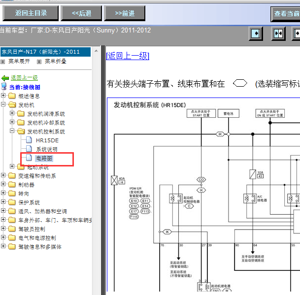Screen dimensions: 300x295
Task: Expand the 驾驶员控制 node
Action: click(3, 228)
